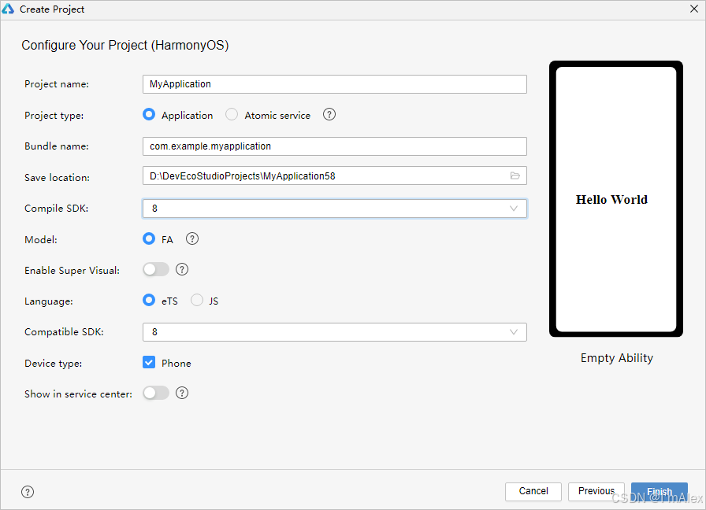Choose eTS as the language
The height and width of the screenshot is (510, 706).
[149, 300]
